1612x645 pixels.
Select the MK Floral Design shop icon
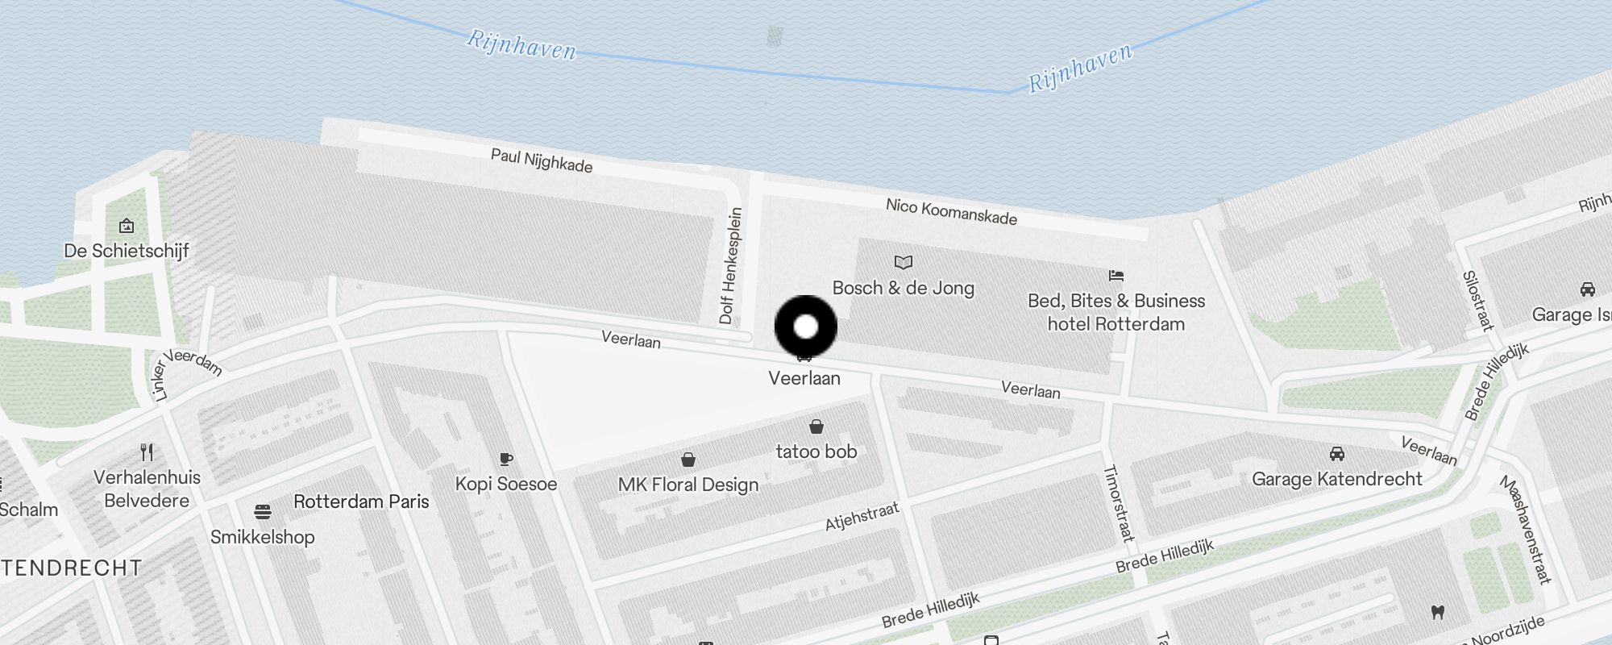tap(688, 460)
